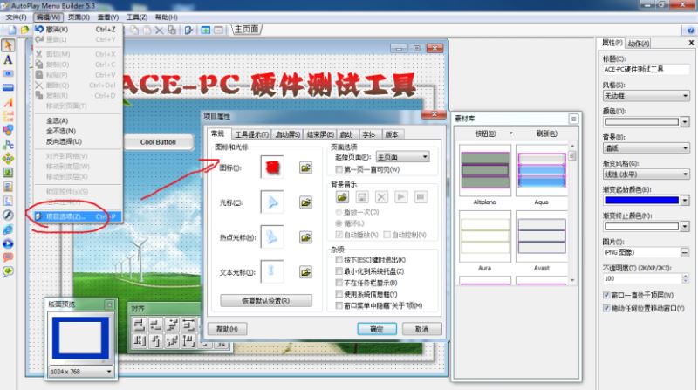Select the web browser tool (blue e icon)

point(8,229)
